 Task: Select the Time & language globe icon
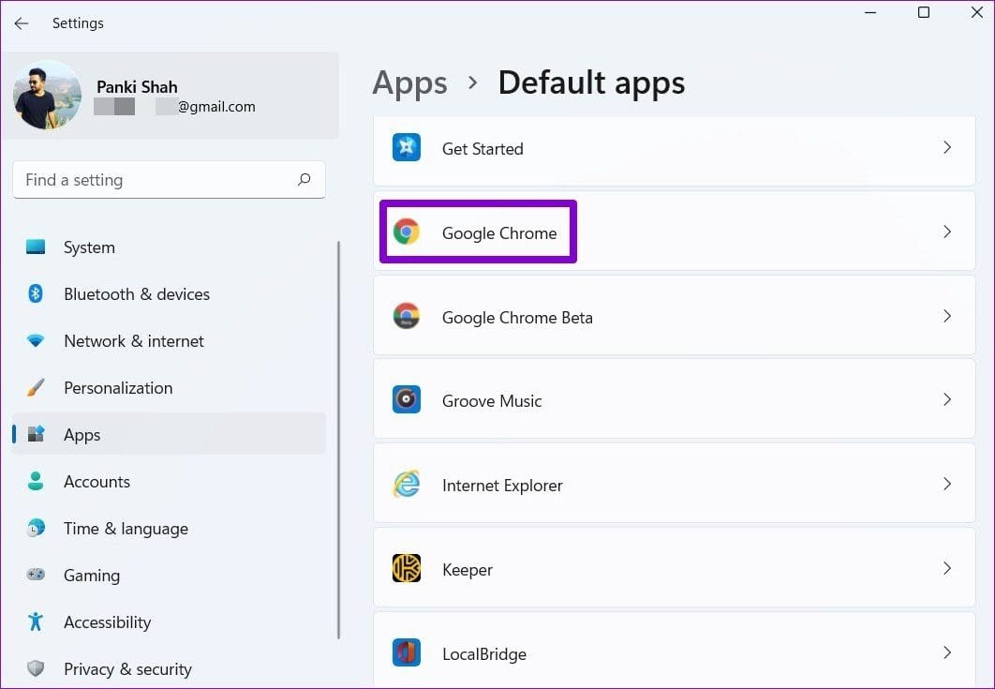point(36,528)
